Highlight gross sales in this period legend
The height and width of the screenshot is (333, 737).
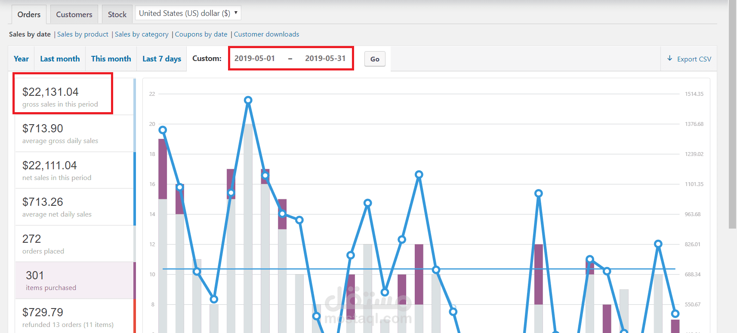click(75, 97)
